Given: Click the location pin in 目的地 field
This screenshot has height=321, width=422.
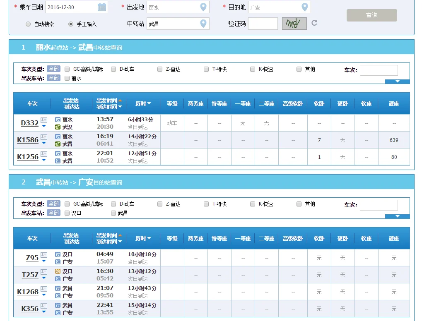Looking at the screenshot, I should pos(304,7).
